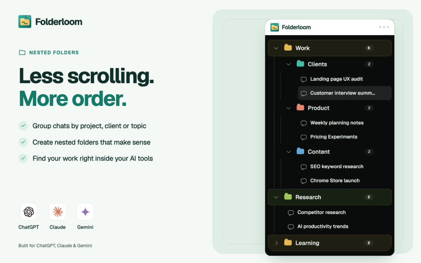The width and height of the screenshot is (421, 263).
Task: Click the Folderloom panel header logo icon
Action: coord(274,27)
